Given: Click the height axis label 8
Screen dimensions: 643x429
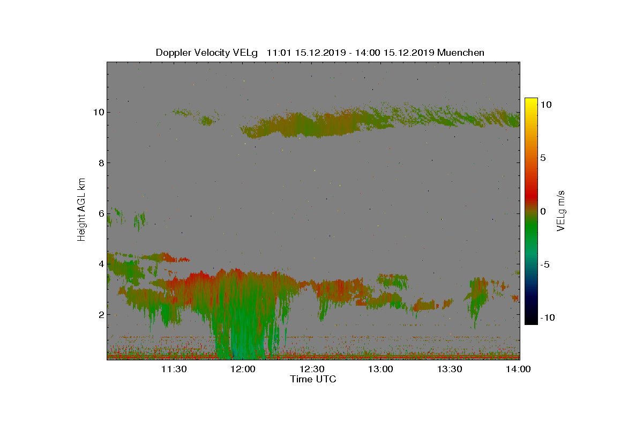Looking at the screenshot, I should (x=101, y=162).
